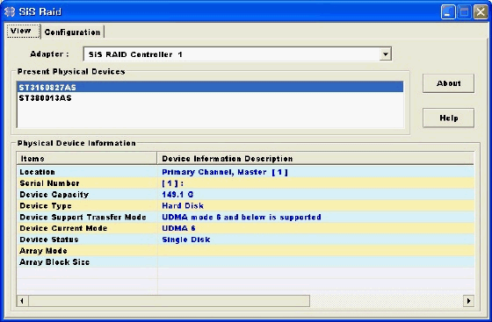Open the Adapter dropdown arrow
The width and height of the screenshot is (492, 322).
click(x=386, y=54)
